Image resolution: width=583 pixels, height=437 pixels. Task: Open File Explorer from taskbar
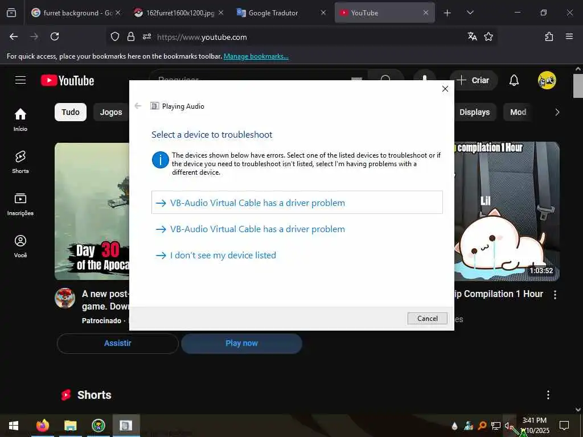[70, 426]
